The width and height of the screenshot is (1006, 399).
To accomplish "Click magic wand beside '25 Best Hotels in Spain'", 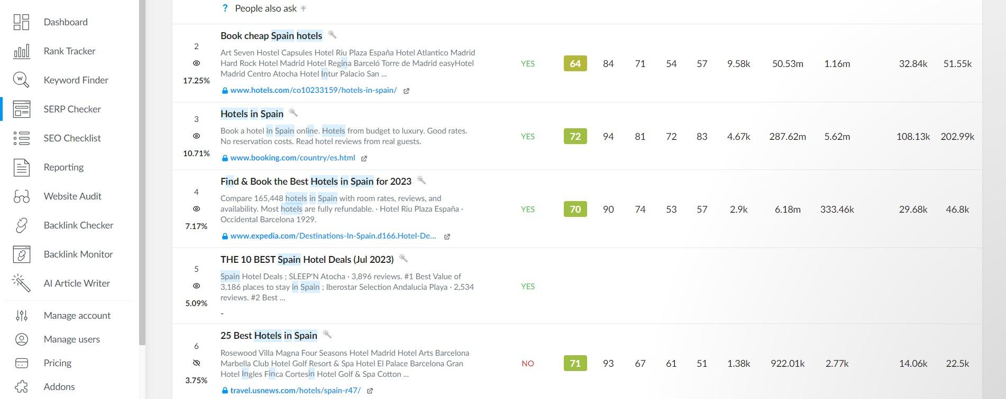I will coord(327,335).
